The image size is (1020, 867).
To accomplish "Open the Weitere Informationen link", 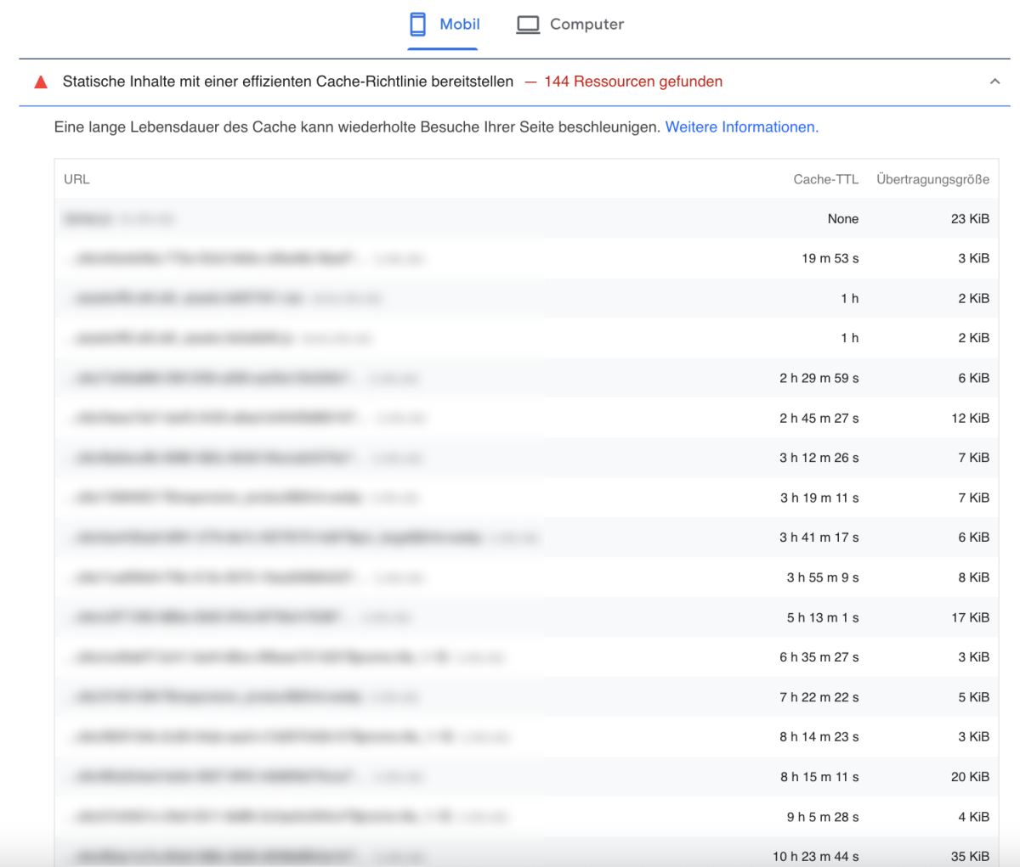I will point(741,127).
